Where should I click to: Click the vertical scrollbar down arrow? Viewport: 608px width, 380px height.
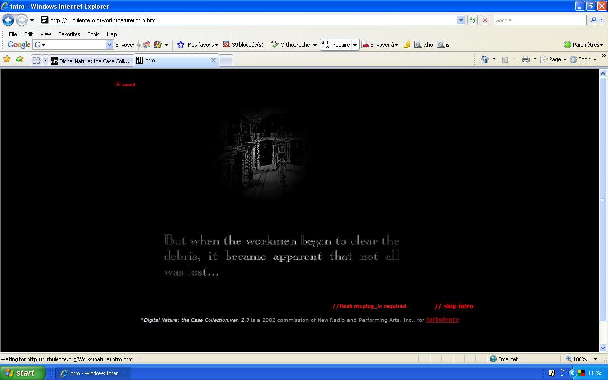(603, 348)
